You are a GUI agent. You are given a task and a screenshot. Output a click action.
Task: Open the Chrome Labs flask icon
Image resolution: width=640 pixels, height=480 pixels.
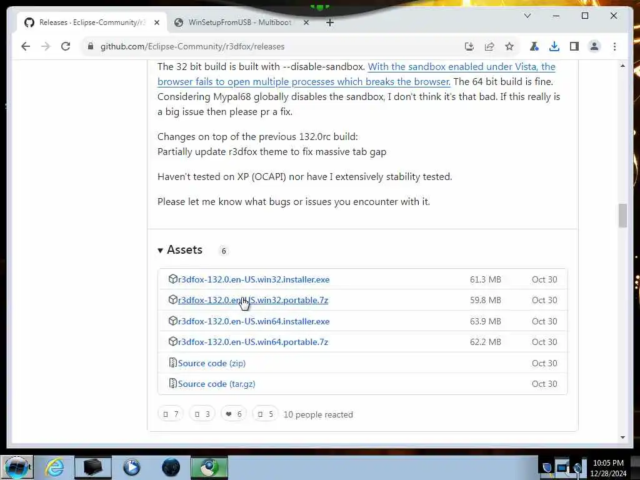coord(534,46)
